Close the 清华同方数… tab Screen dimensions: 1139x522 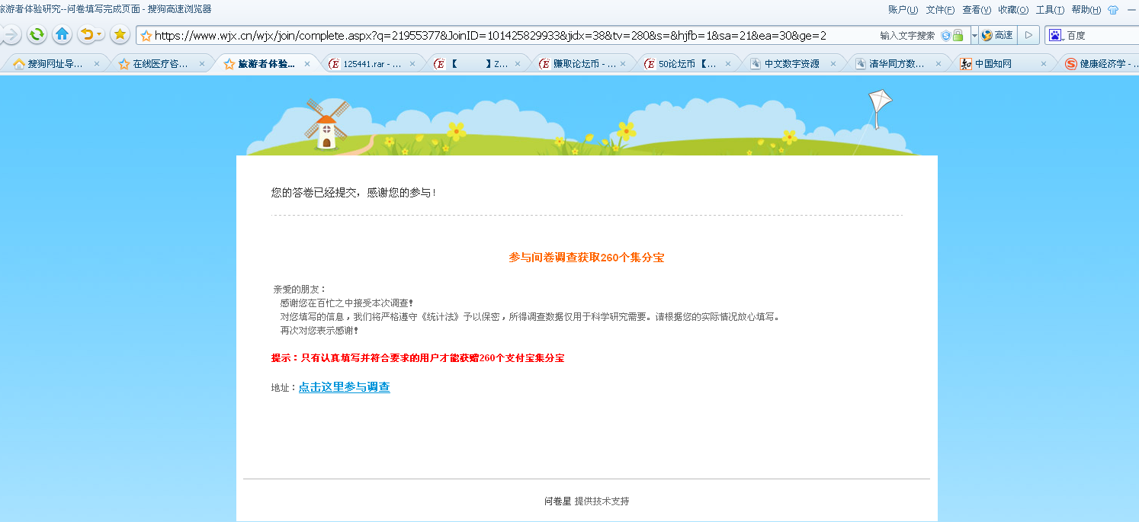pyautogui.click(x=938, y=64)
